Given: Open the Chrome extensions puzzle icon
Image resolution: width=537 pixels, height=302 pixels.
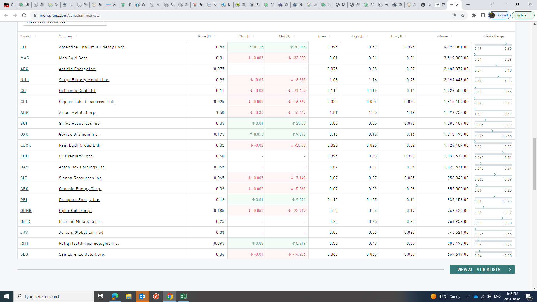Looking at the screenshot, I should point(474,15).
